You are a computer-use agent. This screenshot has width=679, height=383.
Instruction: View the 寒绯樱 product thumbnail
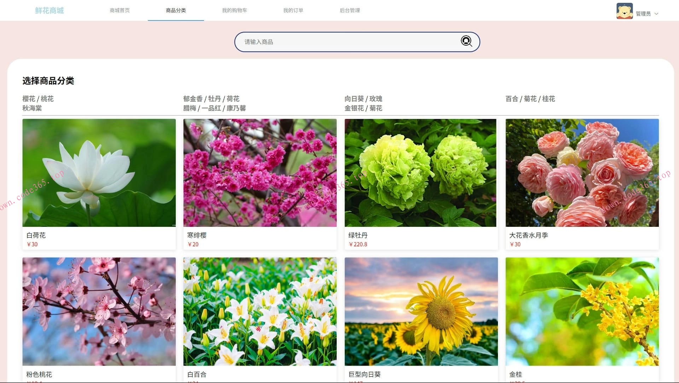(260, 173)
